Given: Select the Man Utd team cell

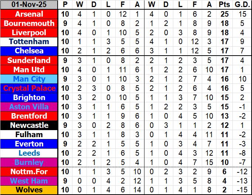Looking at the screenshot, I should [29, 70].
